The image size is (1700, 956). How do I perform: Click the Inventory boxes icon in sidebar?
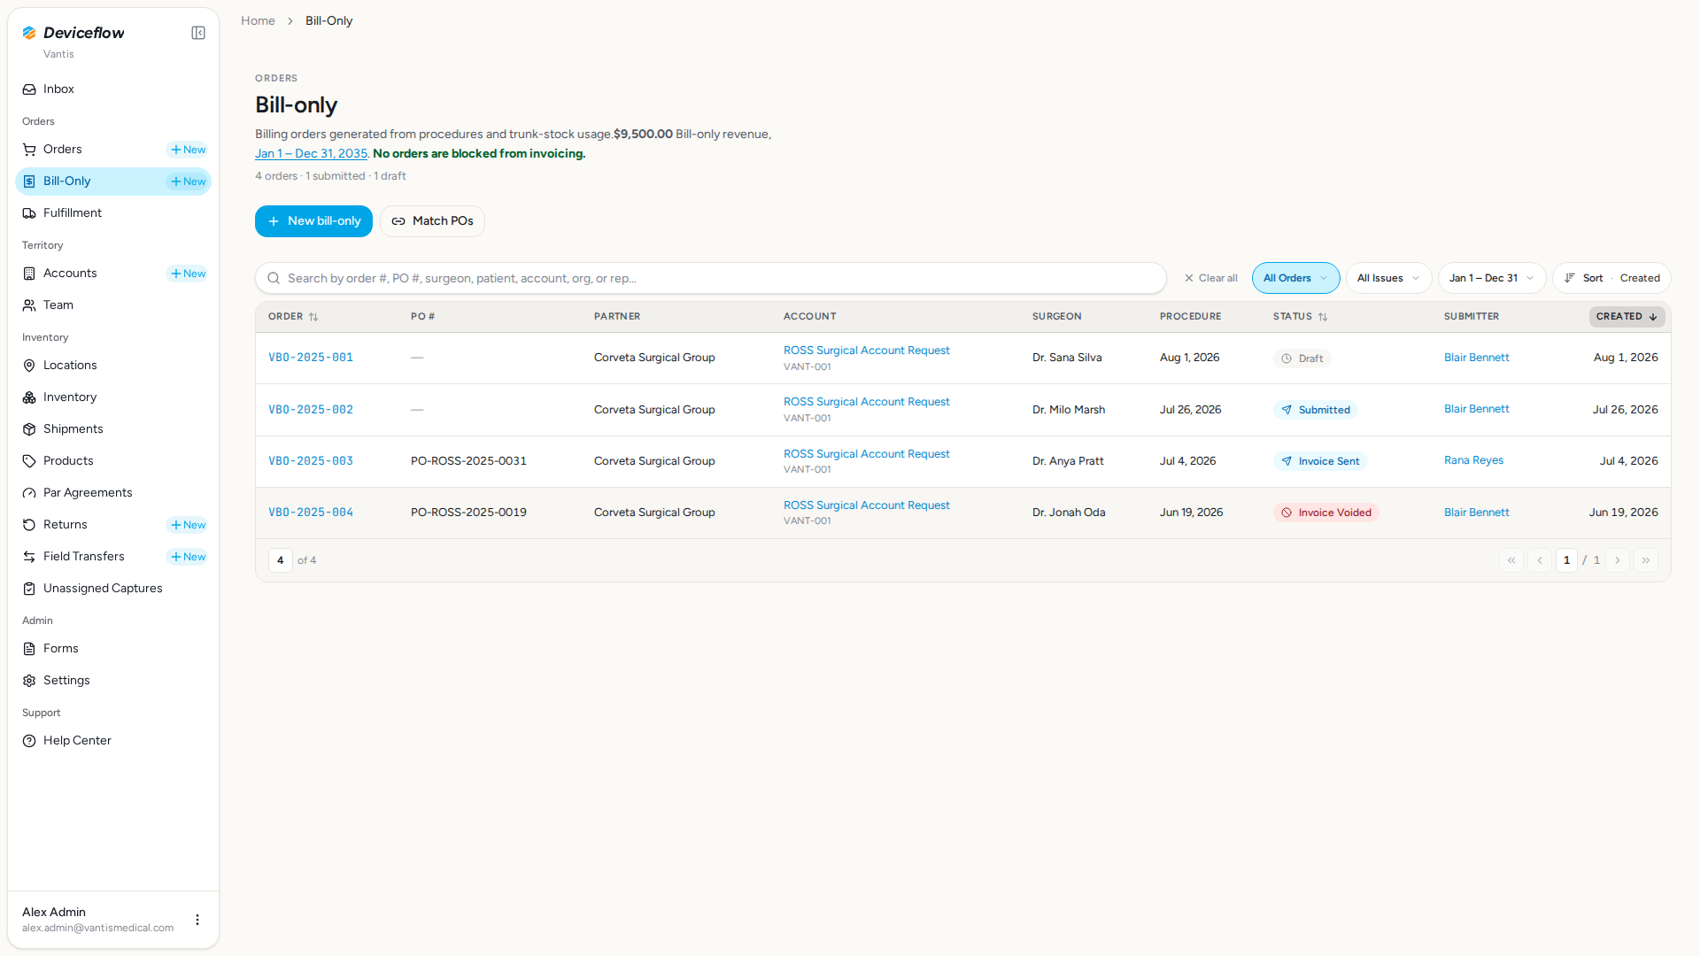coord(29,397)
